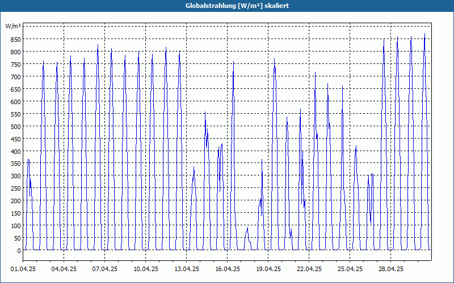Click the 650 value on the y-axis
This screenshot has height=283, width=454.
(x=16, y=89)
